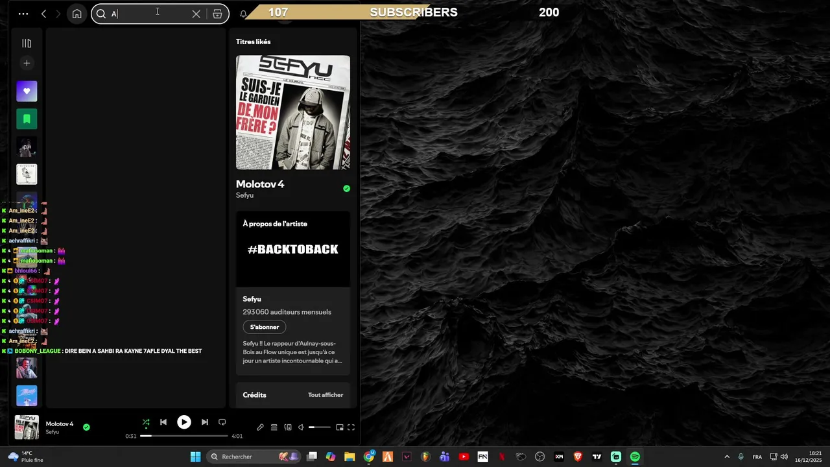Toggle liked checkmark in side panel
This screenshot has height=467, width=830.
(x=346, y=189)
